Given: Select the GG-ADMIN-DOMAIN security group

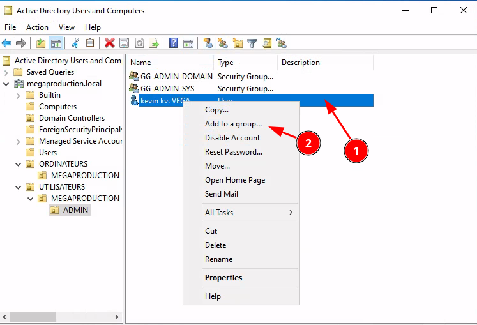Looking at the screenshot, I should pyautogui.click(x=176, y=77).
